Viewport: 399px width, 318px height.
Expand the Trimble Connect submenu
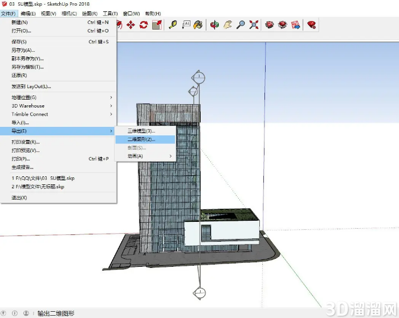(x=58, y=114)
